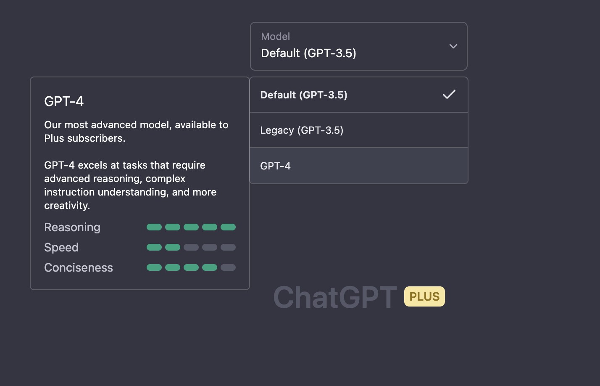Click the yellow PLUS badge

pyautogui.click(x=424, y=296)
